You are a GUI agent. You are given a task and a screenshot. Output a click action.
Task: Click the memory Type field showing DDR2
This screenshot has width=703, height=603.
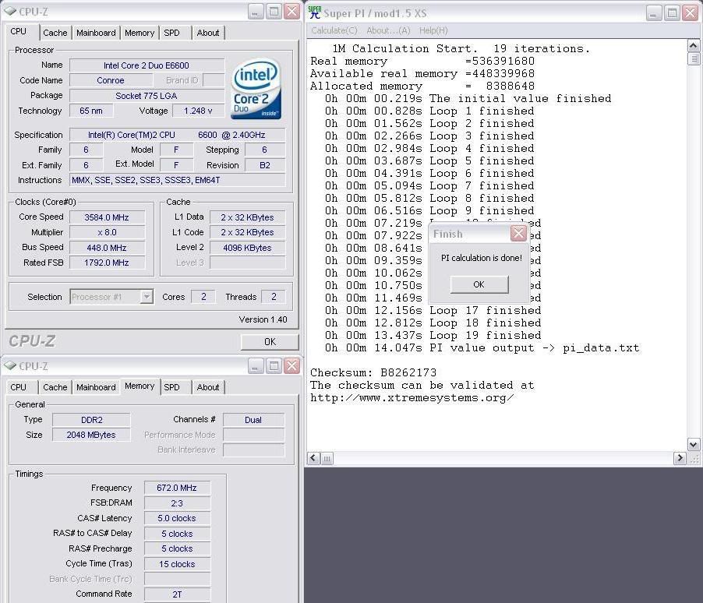click(x=91, y=420)
